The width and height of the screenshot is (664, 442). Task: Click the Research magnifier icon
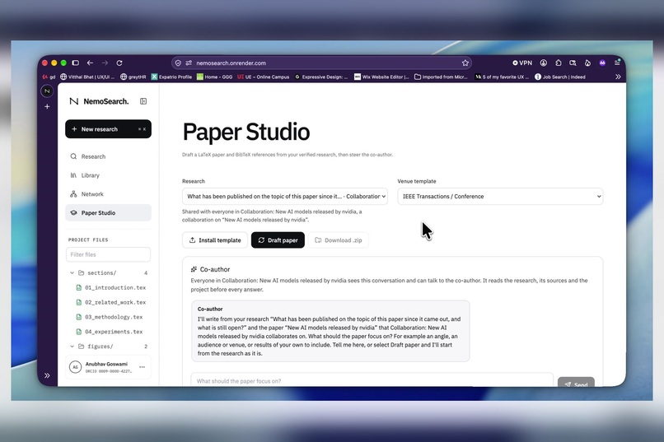pyautogui.click(x=73, y=156)
